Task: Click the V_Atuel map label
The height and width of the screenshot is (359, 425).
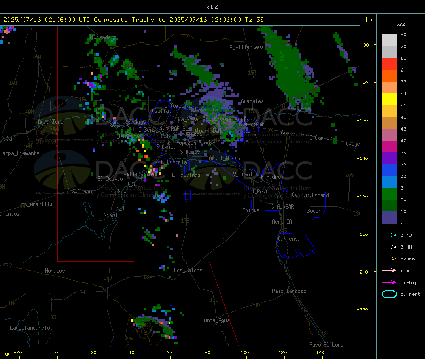Action: tap(243, 175)
